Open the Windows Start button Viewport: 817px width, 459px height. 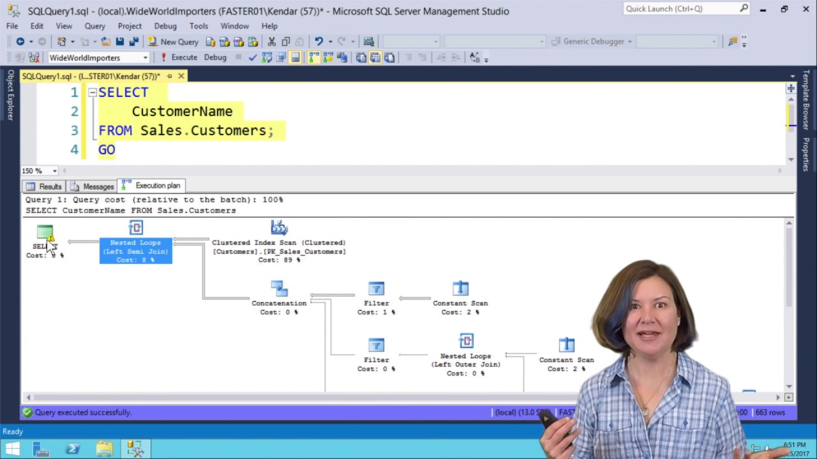tap(13, 449)
